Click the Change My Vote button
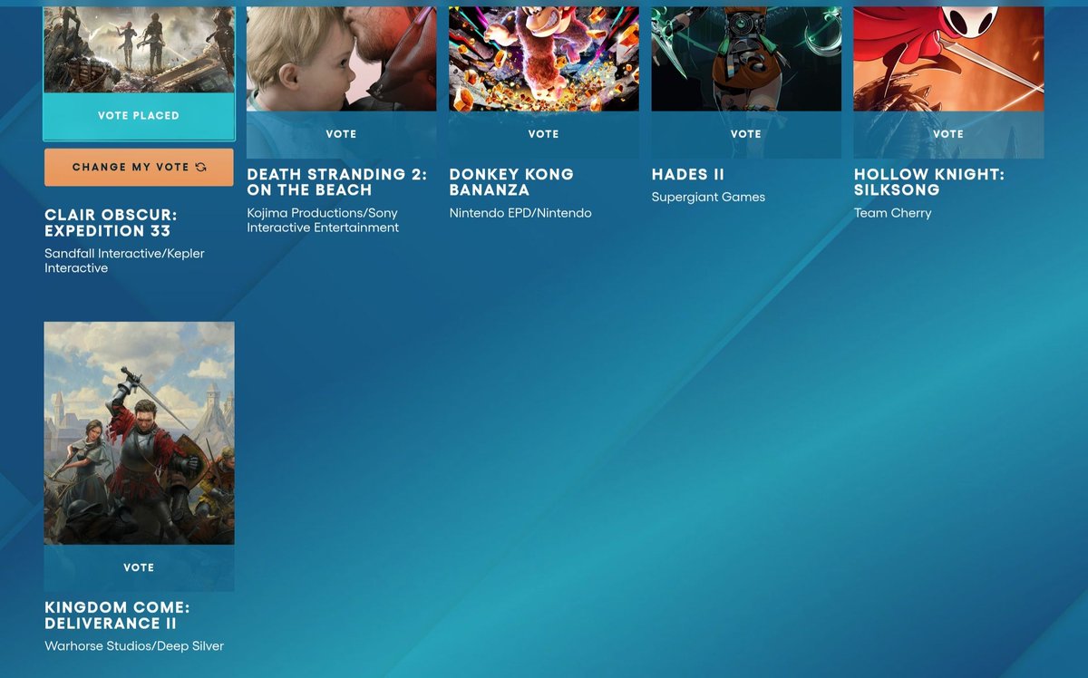Screen dimensions: 1088x678 (139, 168)
